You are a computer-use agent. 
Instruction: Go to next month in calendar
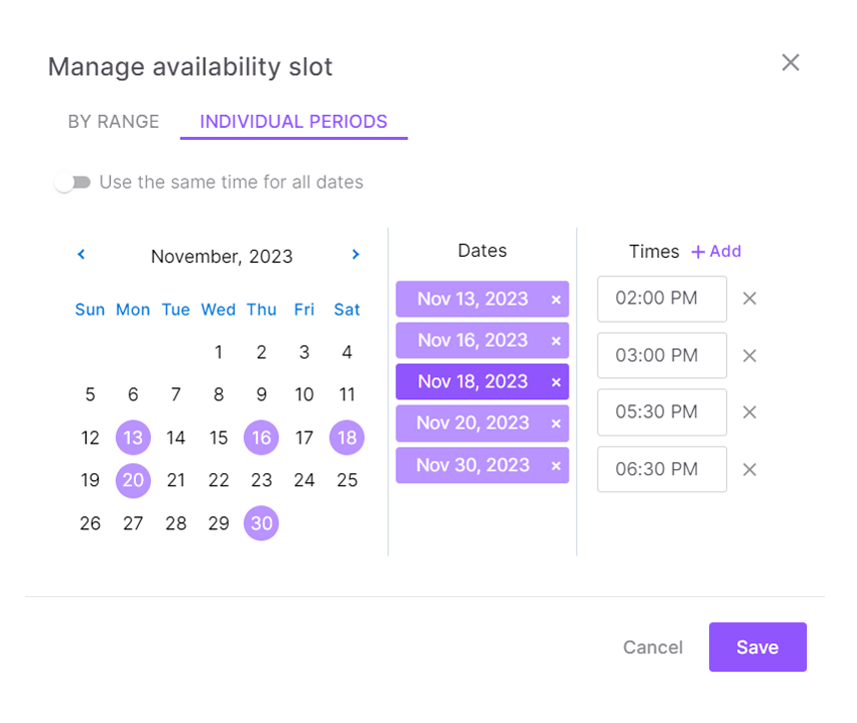tap(356, 256)
